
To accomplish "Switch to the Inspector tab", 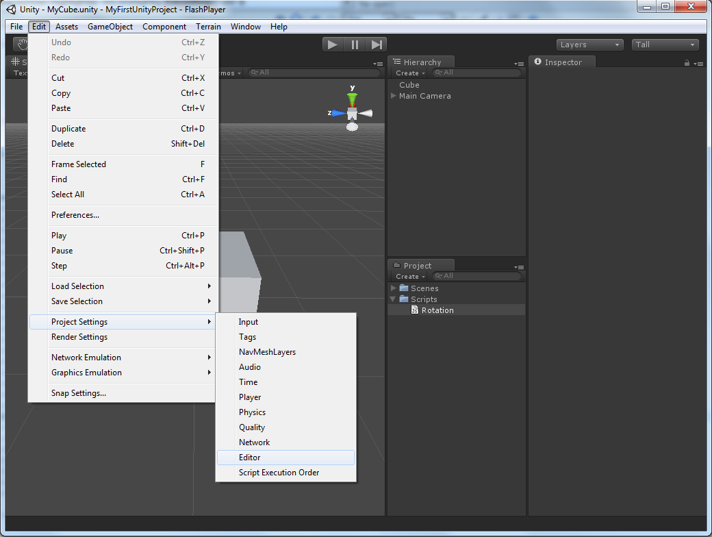I will tap(562, 62).
